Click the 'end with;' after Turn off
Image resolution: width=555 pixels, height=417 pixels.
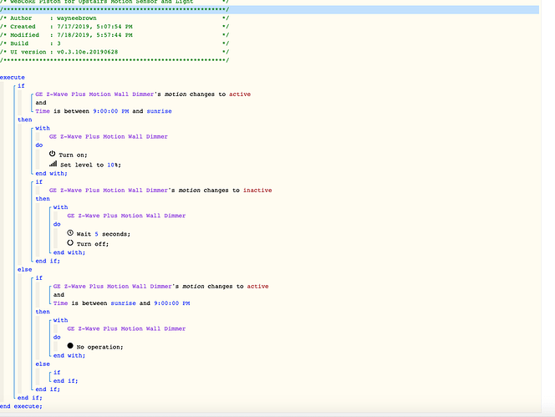coord(69,252)
